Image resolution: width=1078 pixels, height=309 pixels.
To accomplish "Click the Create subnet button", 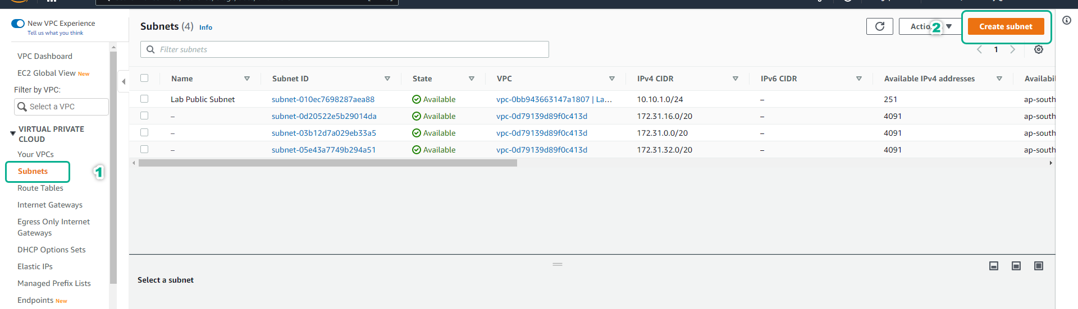I will pos(1005,26).
